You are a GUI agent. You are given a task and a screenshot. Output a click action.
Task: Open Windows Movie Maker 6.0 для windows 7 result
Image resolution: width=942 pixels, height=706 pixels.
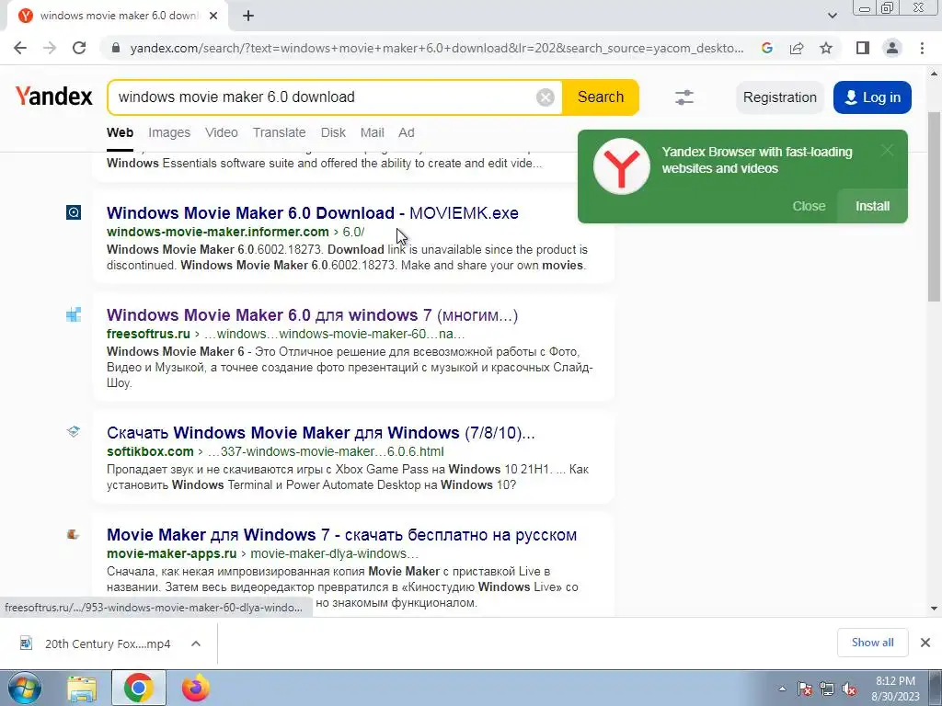coord(313,315)
